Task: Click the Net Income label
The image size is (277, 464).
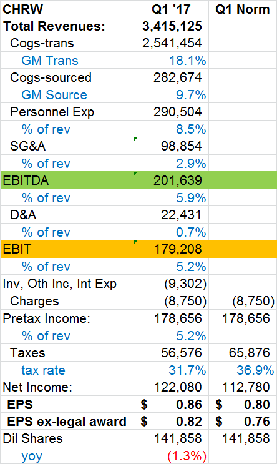Action: 37,387
